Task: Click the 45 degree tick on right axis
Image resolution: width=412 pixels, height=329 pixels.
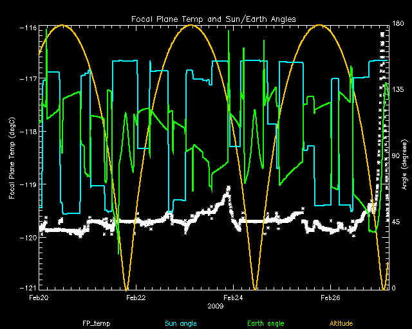Action: point(396,222)
